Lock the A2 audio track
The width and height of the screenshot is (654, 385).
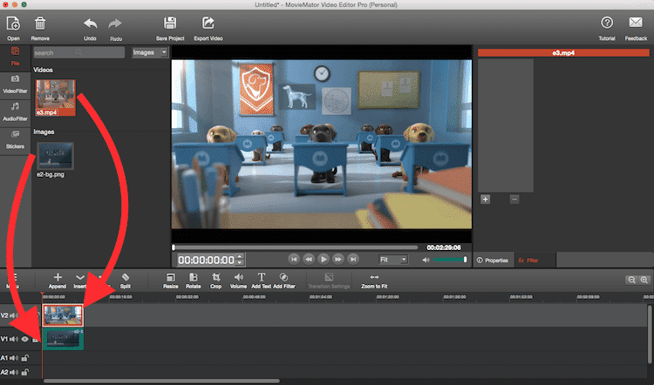25,372
